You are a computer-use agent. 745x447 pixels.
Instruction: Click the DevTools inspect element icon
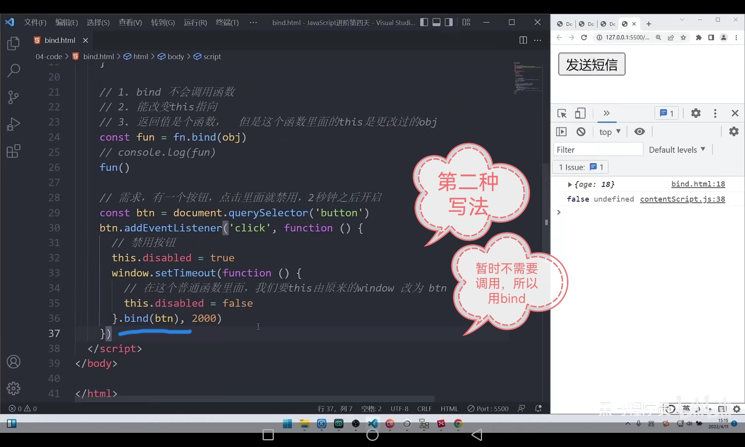562,113
